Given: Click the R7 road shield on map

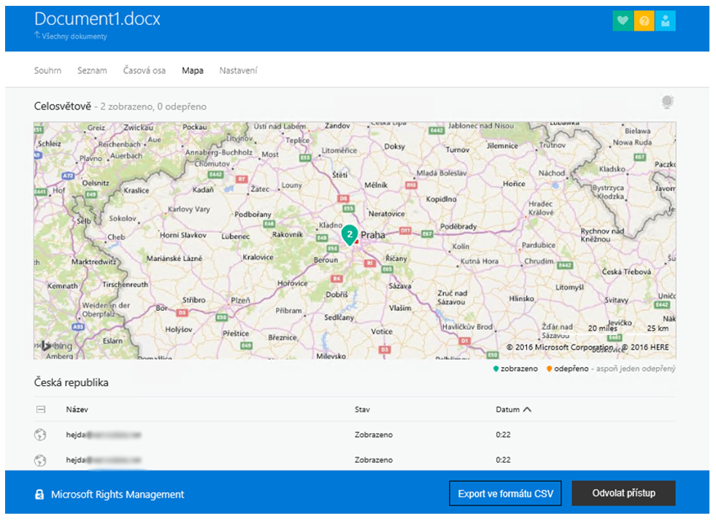Looking at the screenshot, I should coord(242,179).
